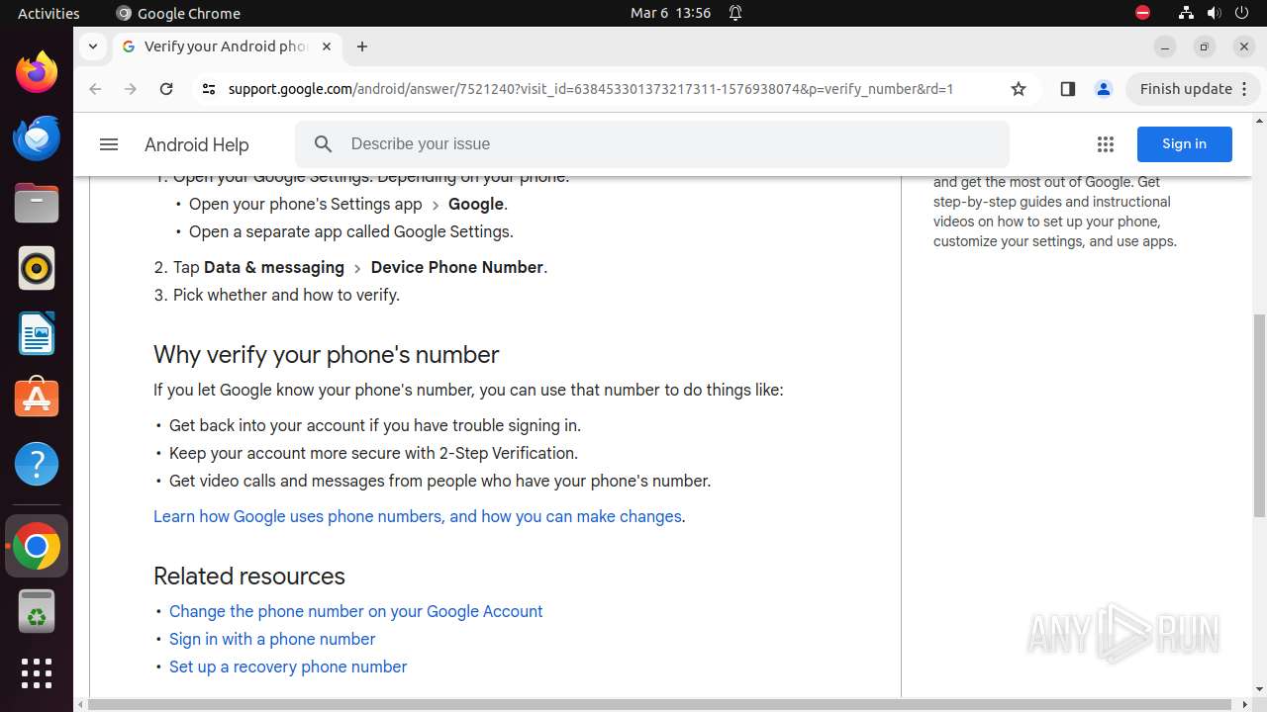Launch Thunderbird mail from the dock
Viewport: 1267px width, 712px height.
(x=37, y=137)
